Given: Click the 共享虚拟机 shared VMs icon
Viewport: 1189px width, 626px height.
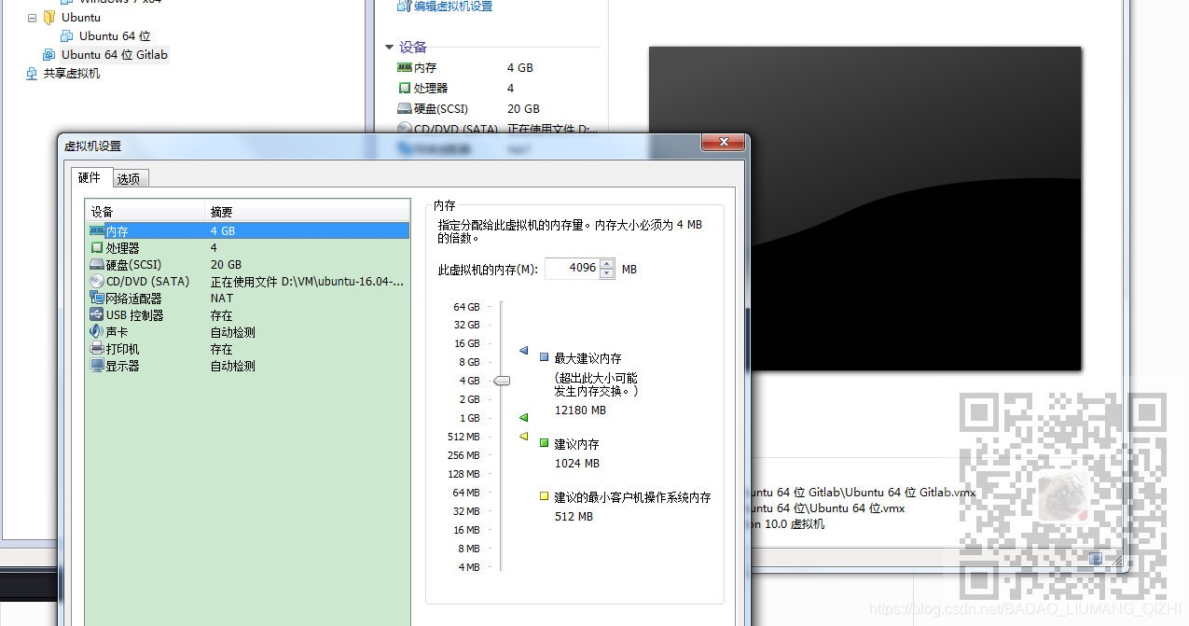Looking at the screenshot, I should pyautogui.click(x=32, y=73).
